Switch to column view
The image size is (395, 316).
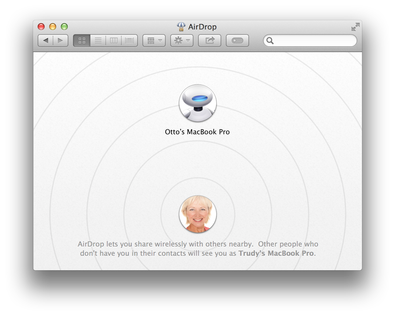[114, 40]
